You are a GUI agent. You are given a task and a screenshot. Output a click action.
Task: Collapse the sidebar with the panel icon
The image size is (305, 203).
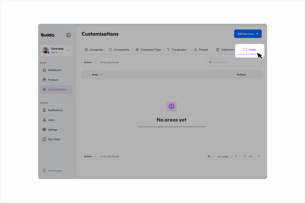pyautogui.click(x=68, y=35)
